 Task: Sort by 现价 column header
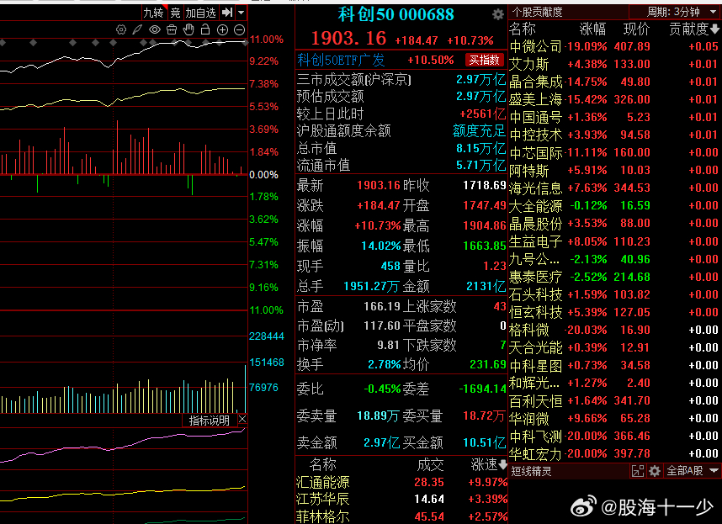(x=636, y=29)
